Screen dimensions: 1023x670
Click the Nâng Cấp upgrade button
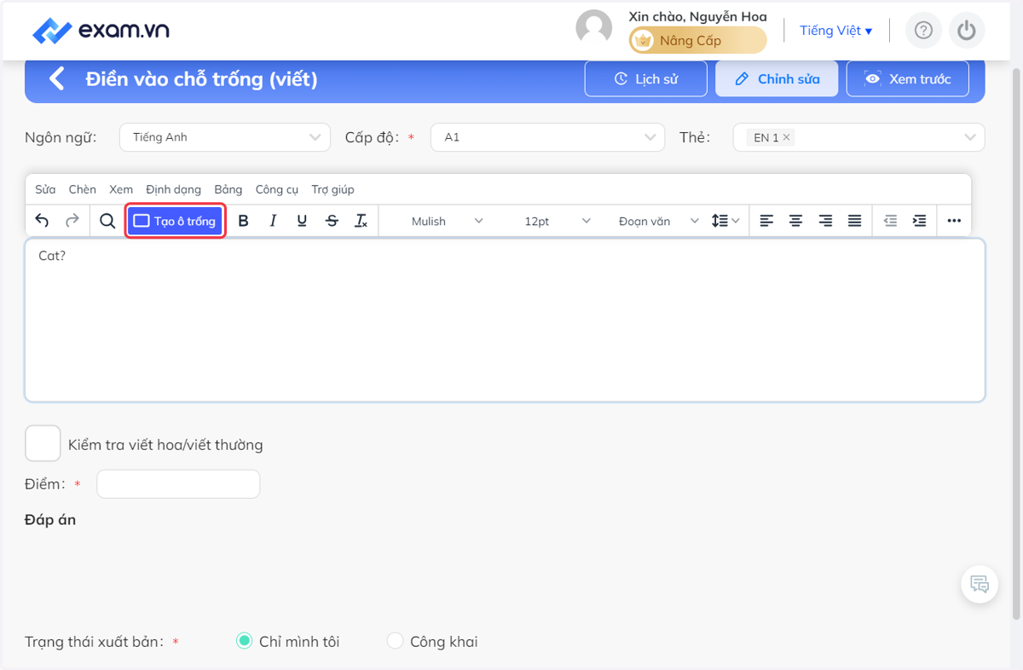[x=698, y=40]
